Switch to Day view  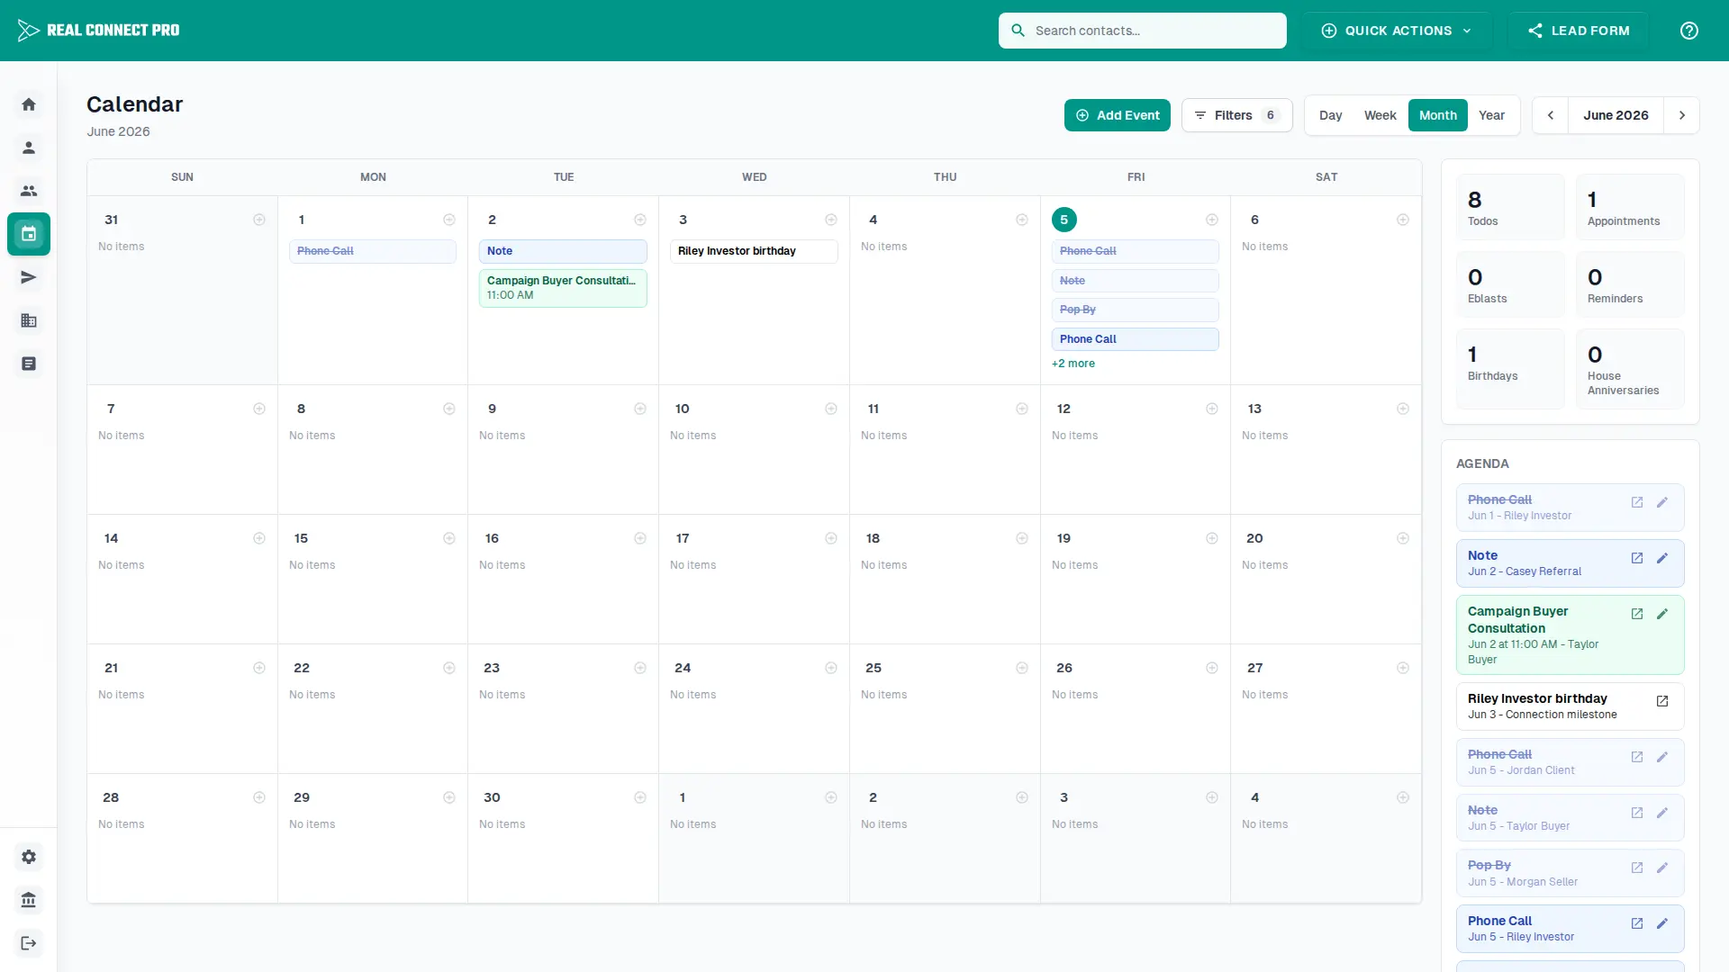point(1331,115)
